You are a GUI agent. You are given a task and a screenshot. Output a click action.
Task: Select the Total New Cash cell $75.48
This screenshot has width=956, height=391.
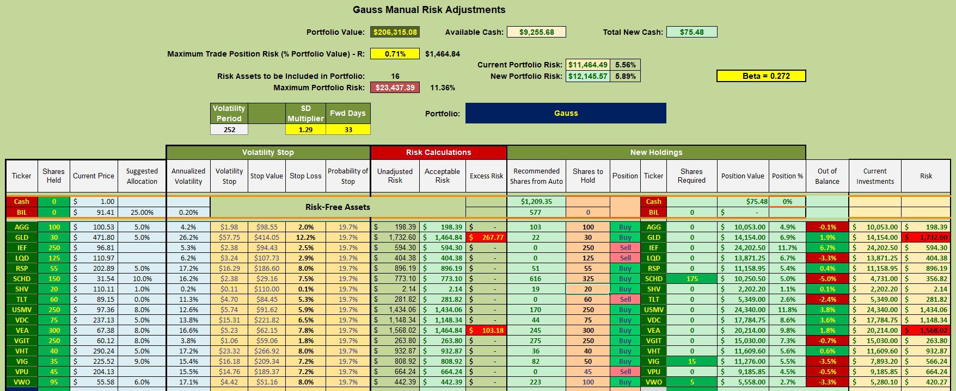tap(691, 32)
